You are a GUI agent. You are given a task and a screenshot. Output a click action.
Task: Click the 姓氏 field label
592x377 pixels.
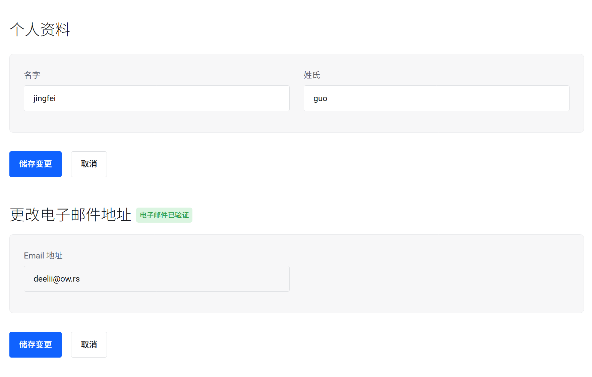pyautogui.click(x=312, y=75)
